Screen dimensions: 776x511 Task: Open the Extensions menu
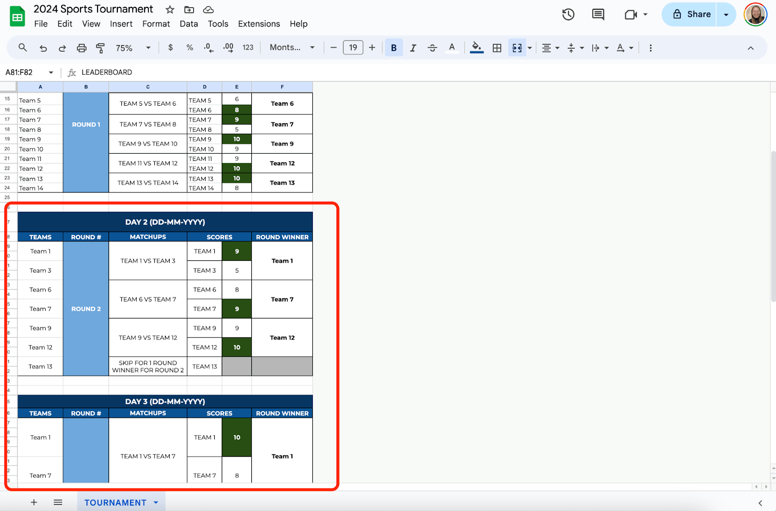259,24
